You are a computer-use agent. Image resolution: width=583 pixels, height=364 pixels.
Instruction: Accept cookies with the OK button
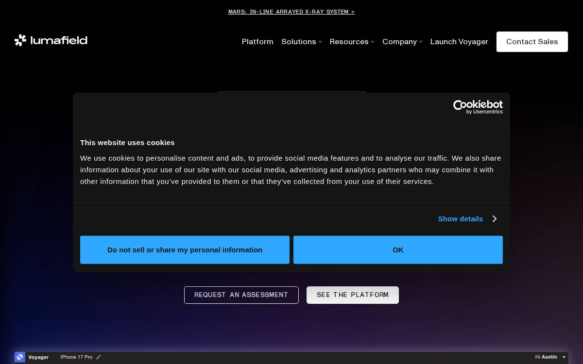tap(398, 250)
